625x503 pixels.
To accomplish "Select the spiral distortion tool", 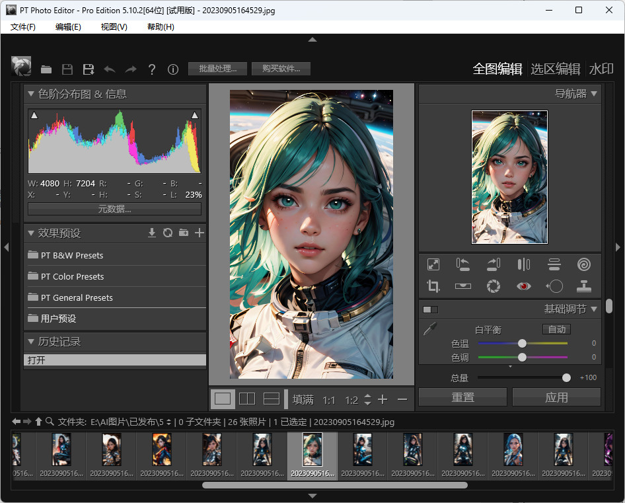I will (x=584, y=264).
